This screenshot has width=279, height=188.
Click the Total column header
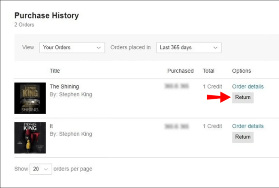tap(209, 71)
